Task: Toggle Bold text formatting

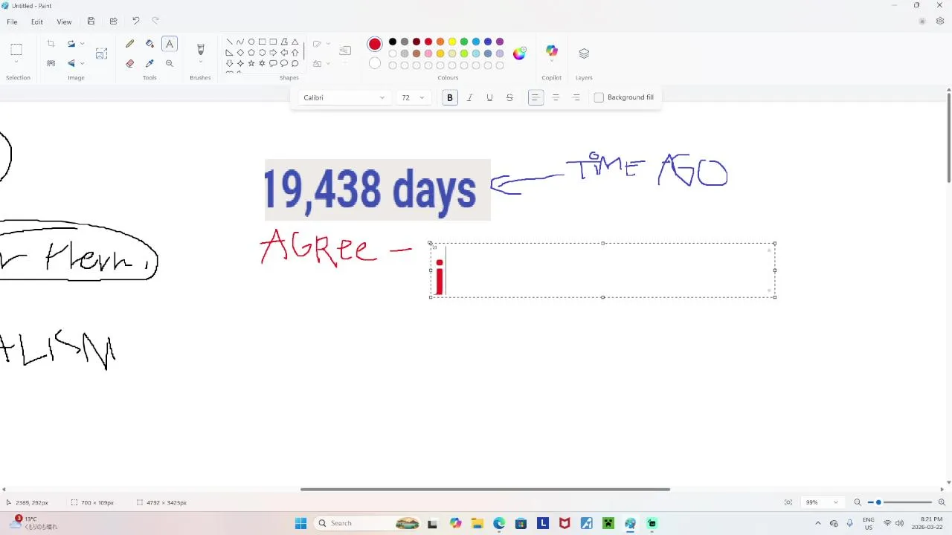Action: click(x=450, y=97)
